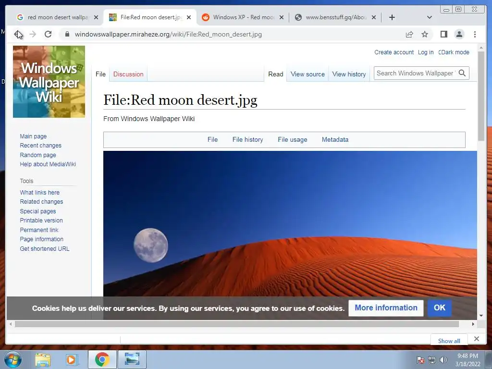Click the Log in link
This screenshot has height=369, width=492.
pyautogui.click(x=426, y=52)
